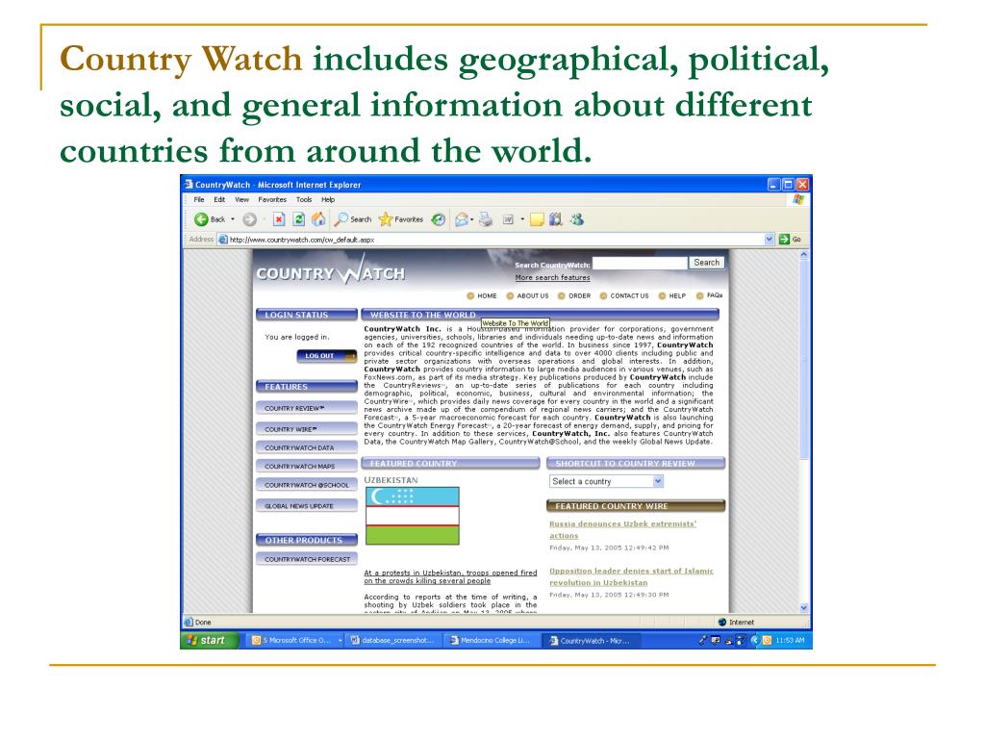Open the Favorites menu

click(x=272, y=200)
